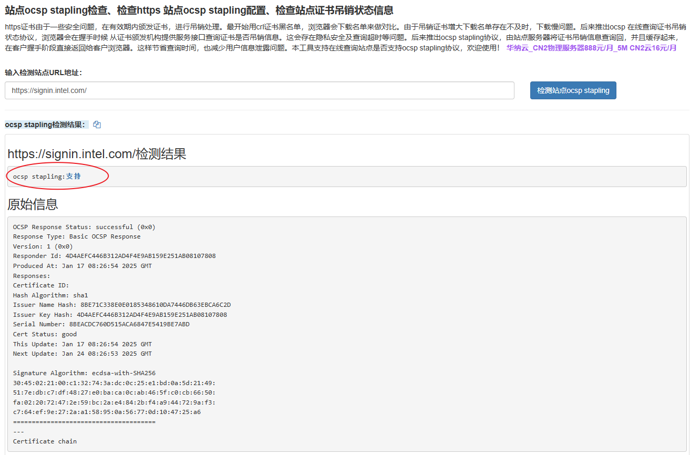
Task: Click the Certificate chain text
Action: click(45, 441)
